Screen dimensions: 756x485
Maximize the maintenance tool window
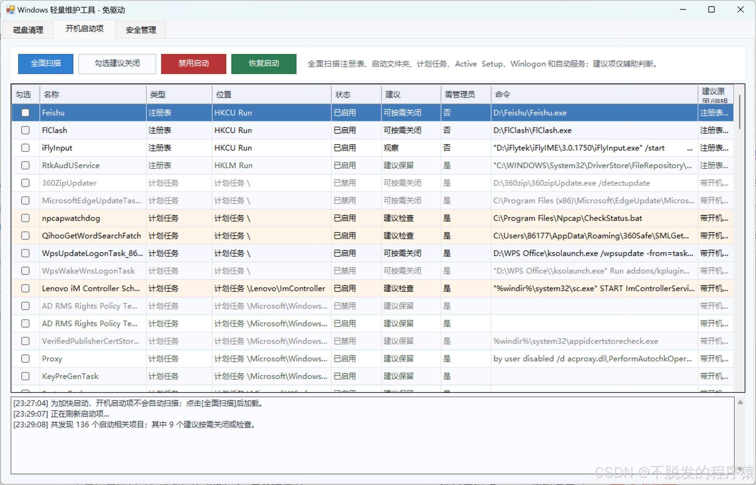(711, 10)
